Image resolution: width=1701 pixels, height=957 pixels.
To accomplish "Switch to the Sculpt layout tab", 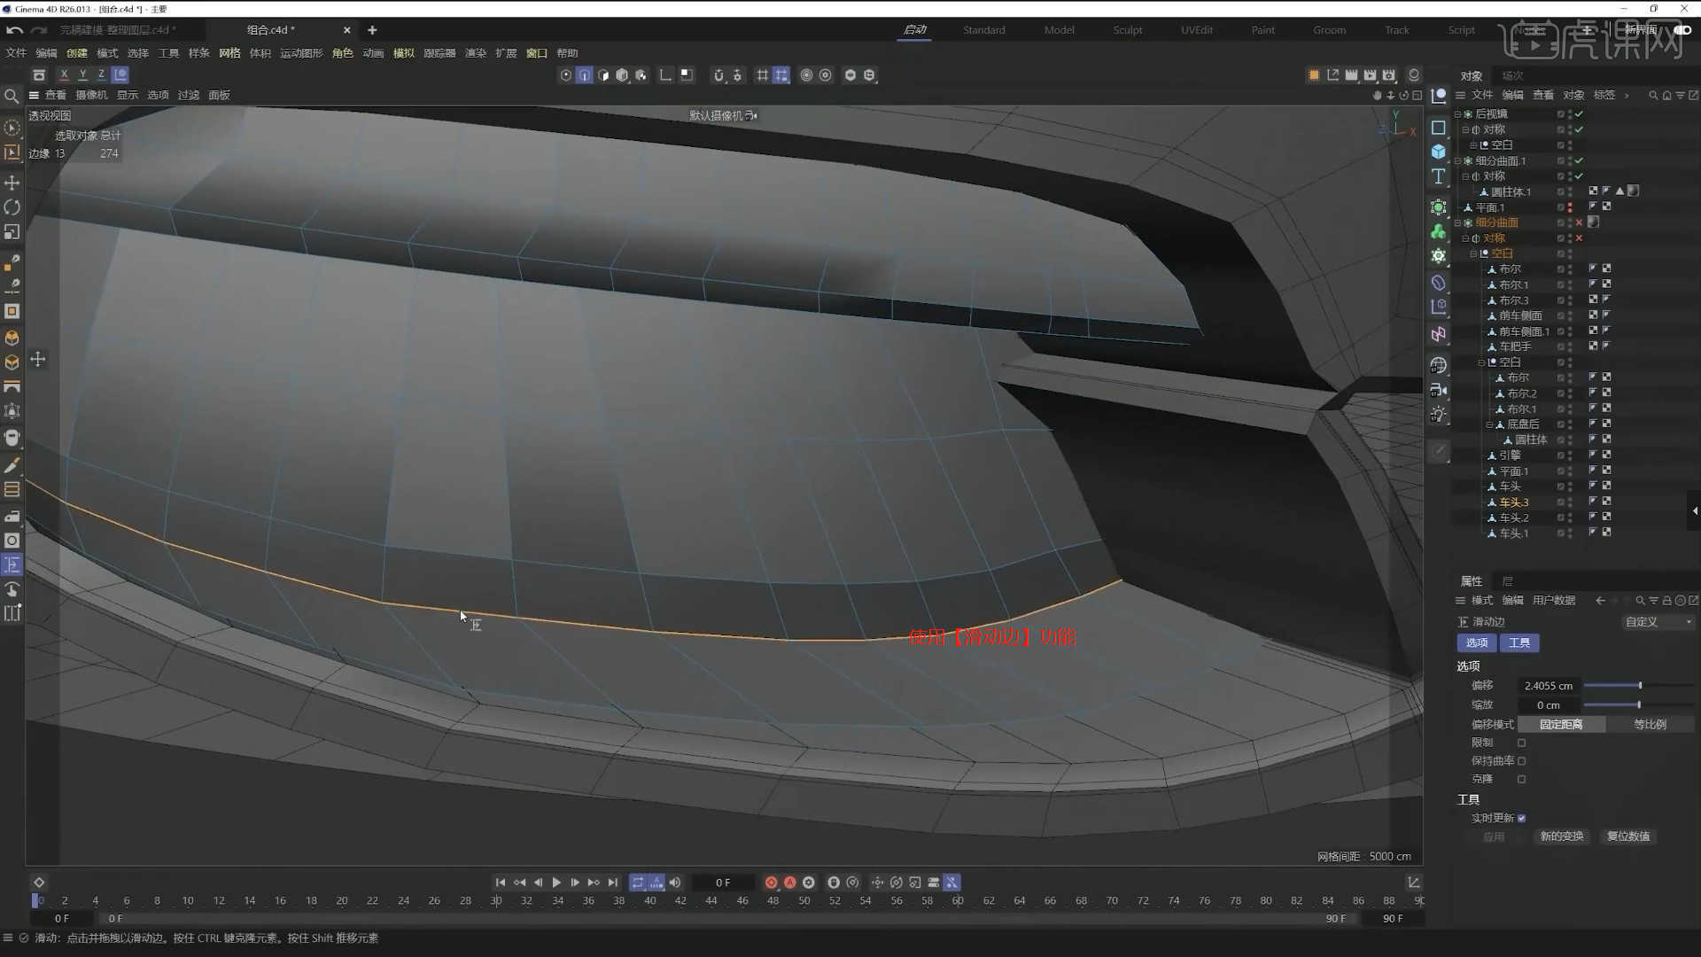I will coord(1128,30).
